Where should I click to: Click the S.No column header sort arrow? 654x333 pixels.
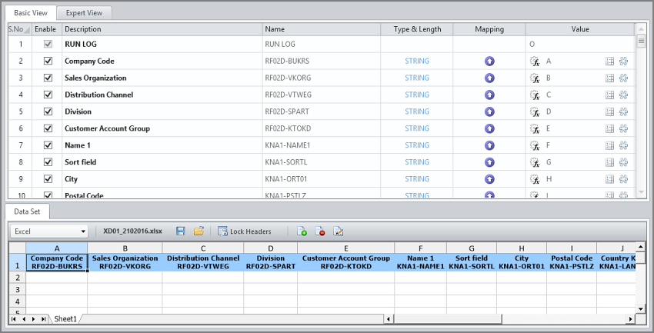click(x=26, y=29)
